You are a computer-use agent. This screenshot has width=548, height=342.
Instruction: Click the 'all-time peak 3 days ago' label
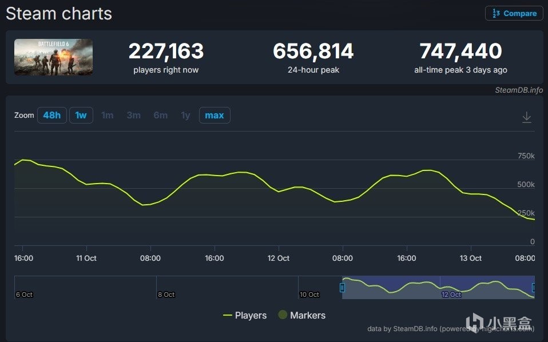click(460, 70)
